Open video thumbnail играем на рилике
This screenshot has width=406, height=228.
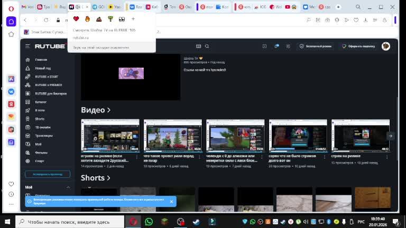pyautogui.click(x=110, y=135)
